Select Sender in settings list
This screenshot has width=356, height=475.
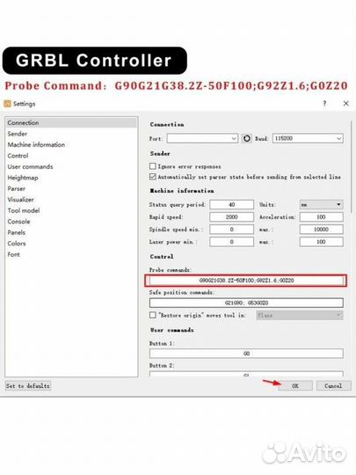pyautogui.click(x=71, y=134)
